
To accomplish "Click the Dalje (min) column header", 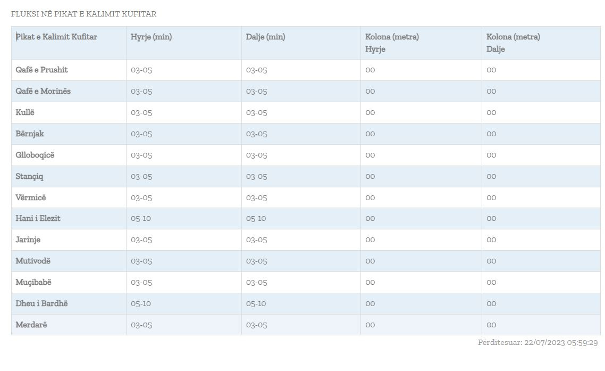I will 265,37.
